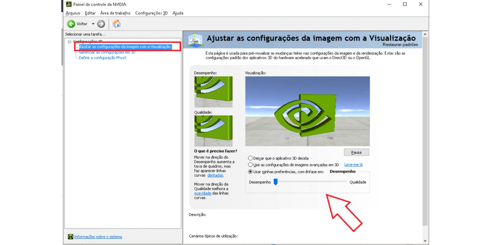Click the Qualidade preview thumbnail

click(x=213, y=130)
